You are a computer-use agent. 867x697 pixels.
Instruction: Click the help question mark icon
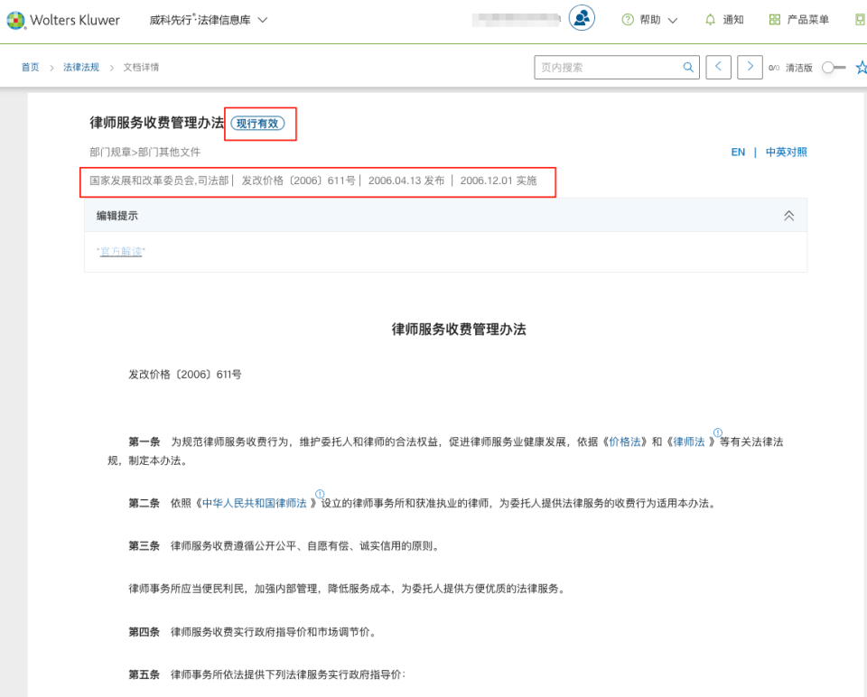click(x=628, y=20)
